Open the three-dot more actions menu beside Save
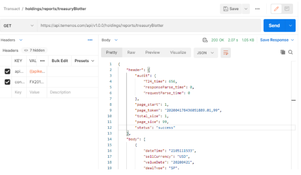 (257, 9)
